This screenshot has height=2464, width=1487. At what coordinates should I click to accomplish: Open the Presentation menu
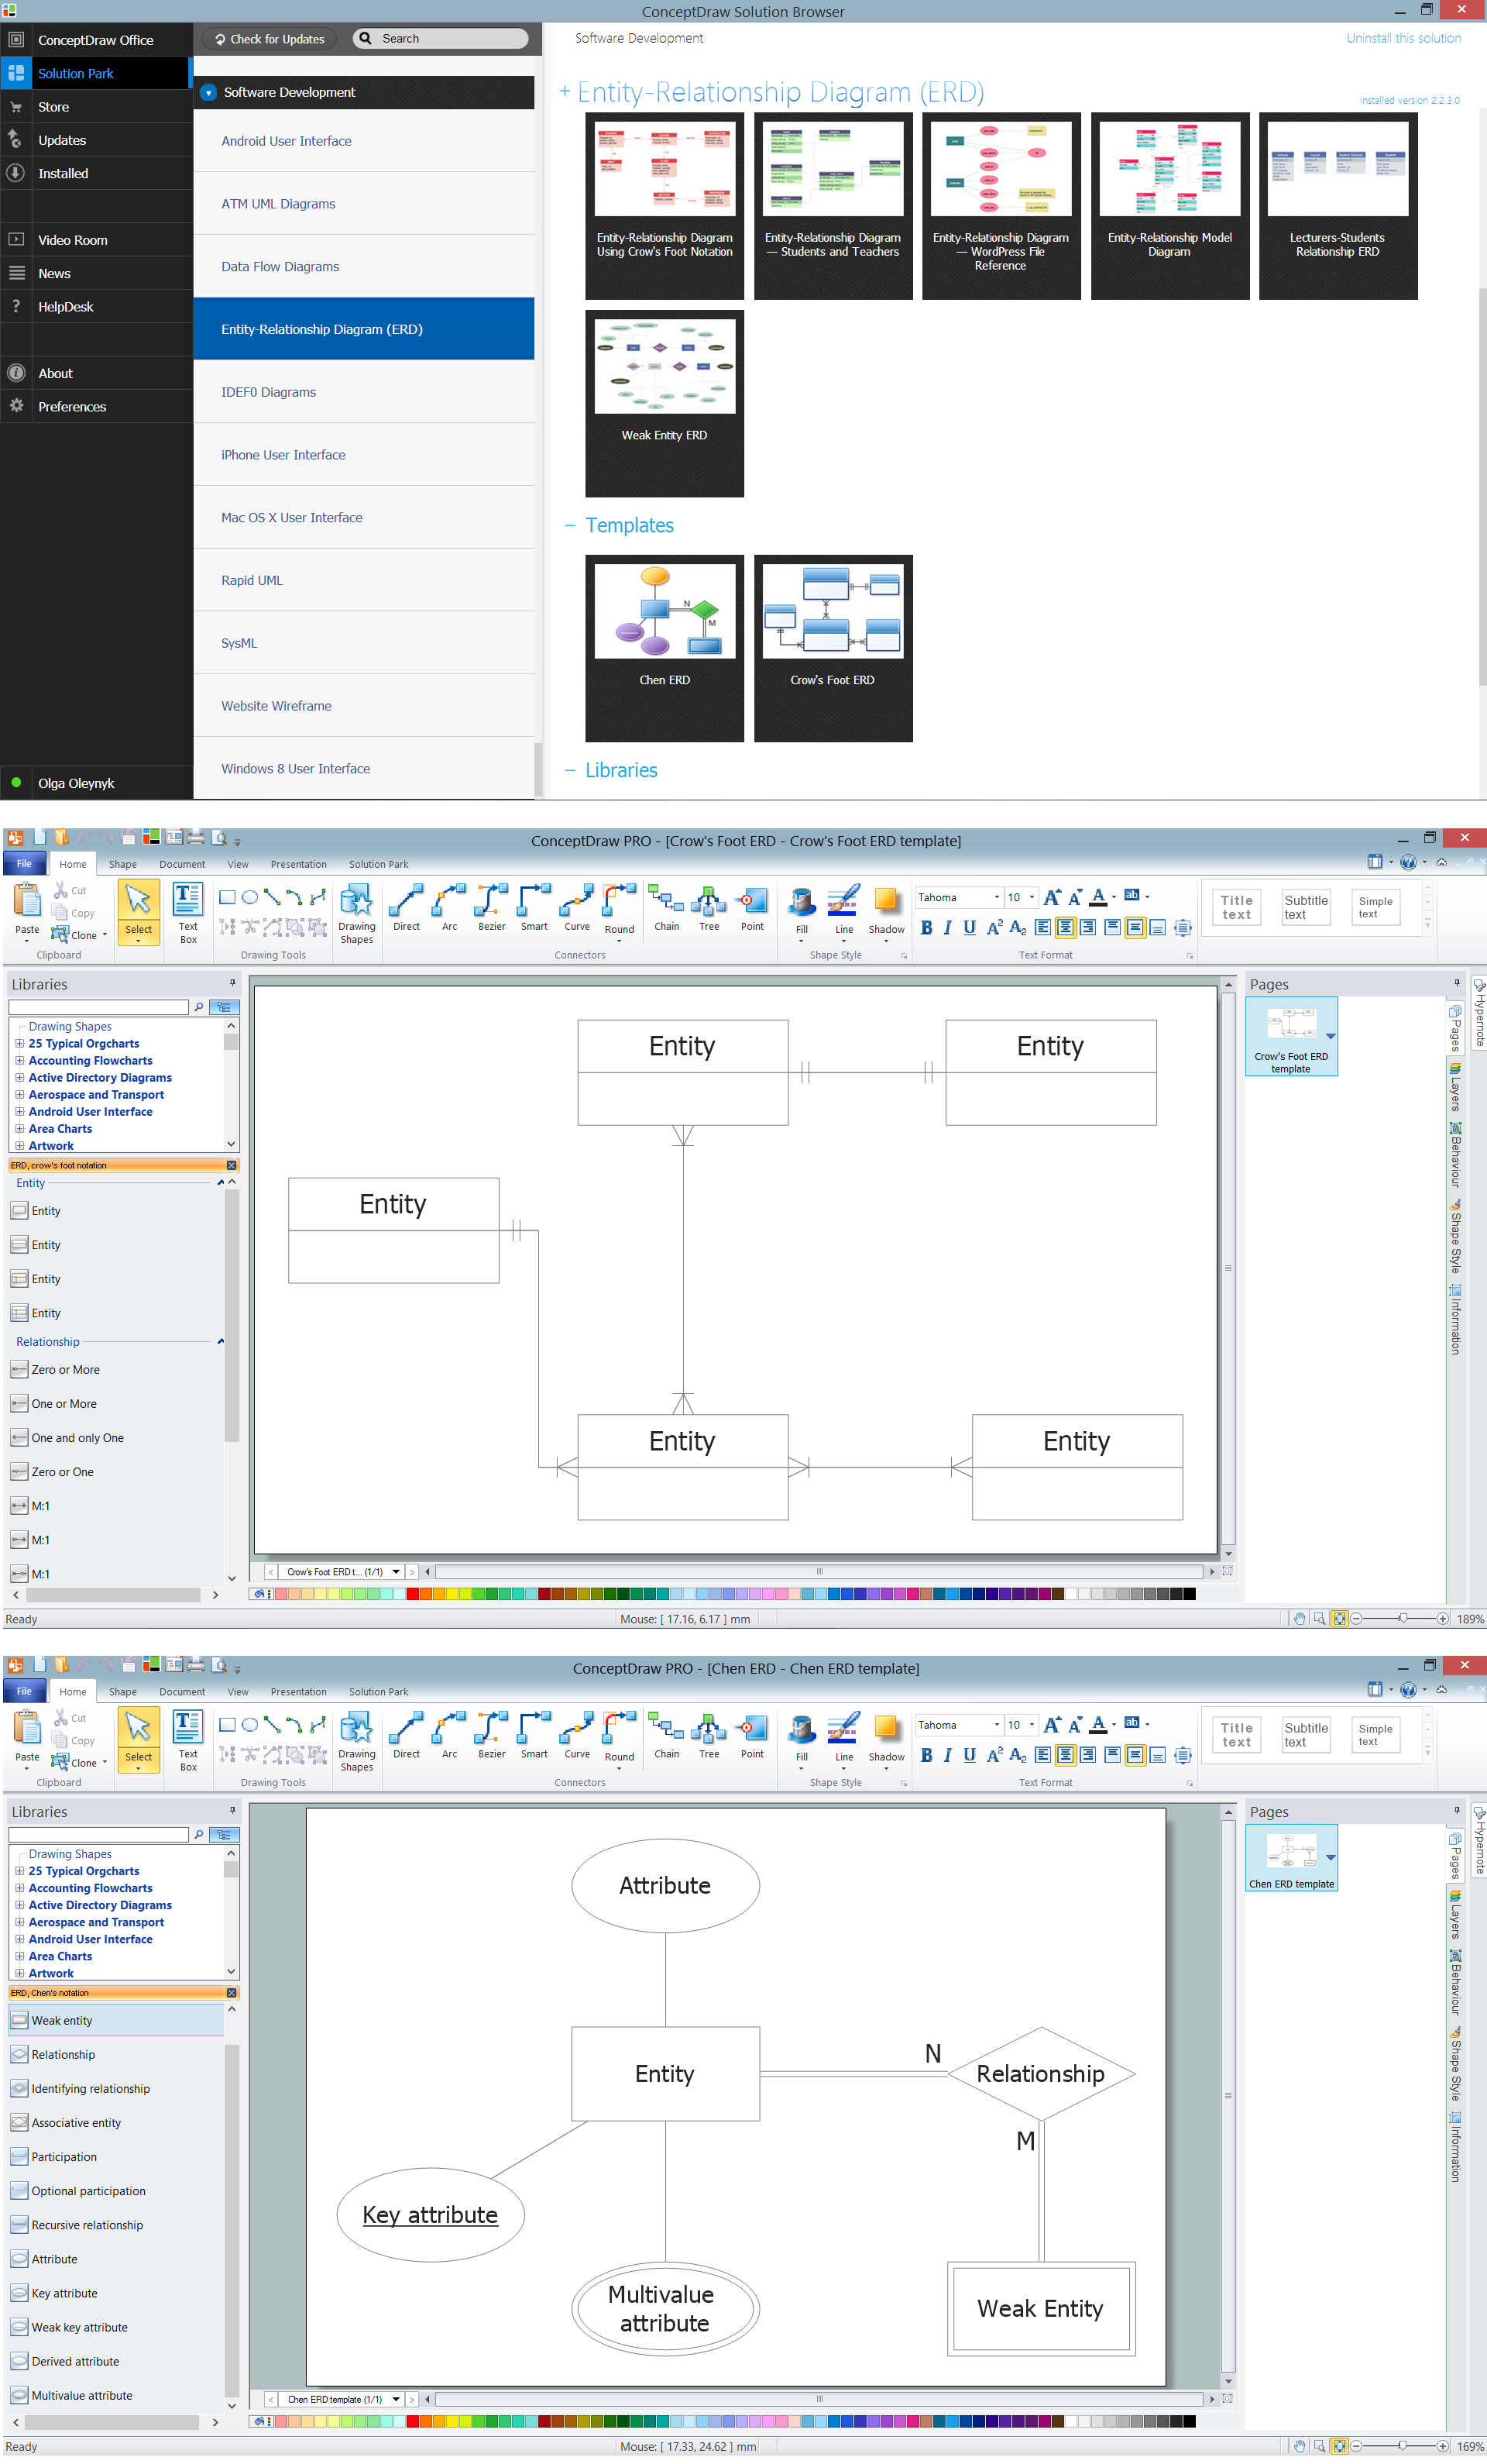pos(298,863)
